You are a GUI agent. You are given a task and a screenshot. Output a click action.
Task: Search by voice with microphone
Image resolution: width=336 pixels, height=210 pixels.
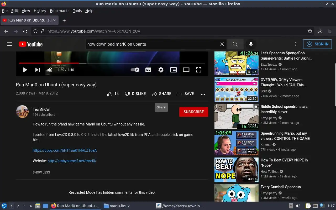coord(251,44)
